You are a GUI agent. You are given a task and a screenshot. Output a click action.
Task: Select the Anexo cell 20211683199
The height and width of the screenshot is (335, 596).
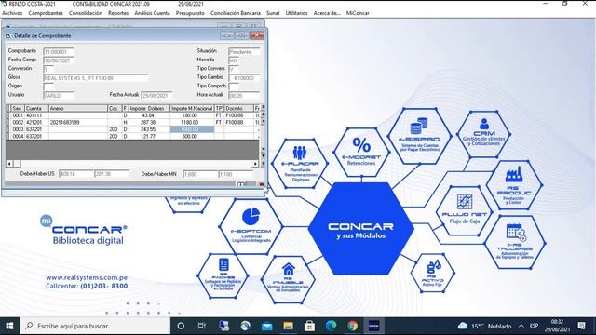78,123
